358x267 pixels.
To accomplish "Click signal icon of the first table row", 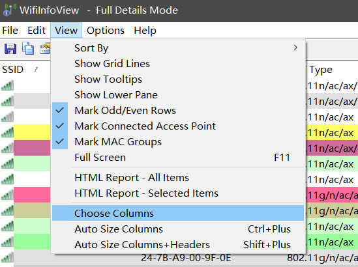I will coord(7,86).
